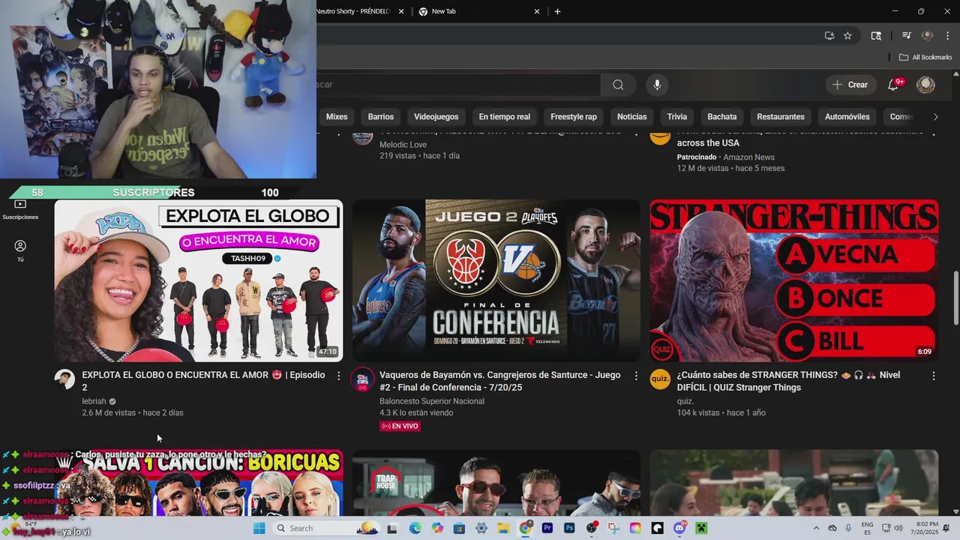Open Discord from taskbar
This screenshot has width=960, height=540.
tap(679, 528)
